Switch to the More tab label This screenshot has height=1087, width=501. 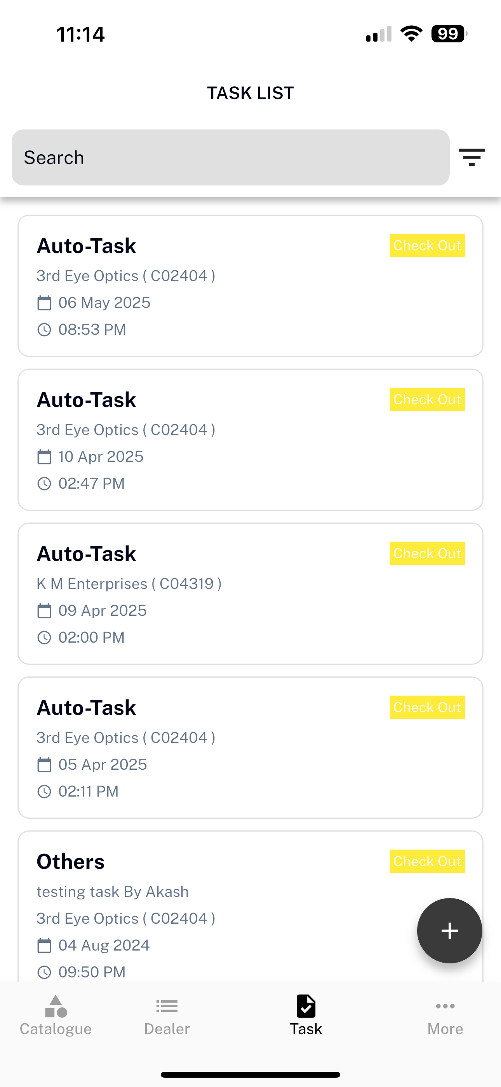tap(445, 1029)
